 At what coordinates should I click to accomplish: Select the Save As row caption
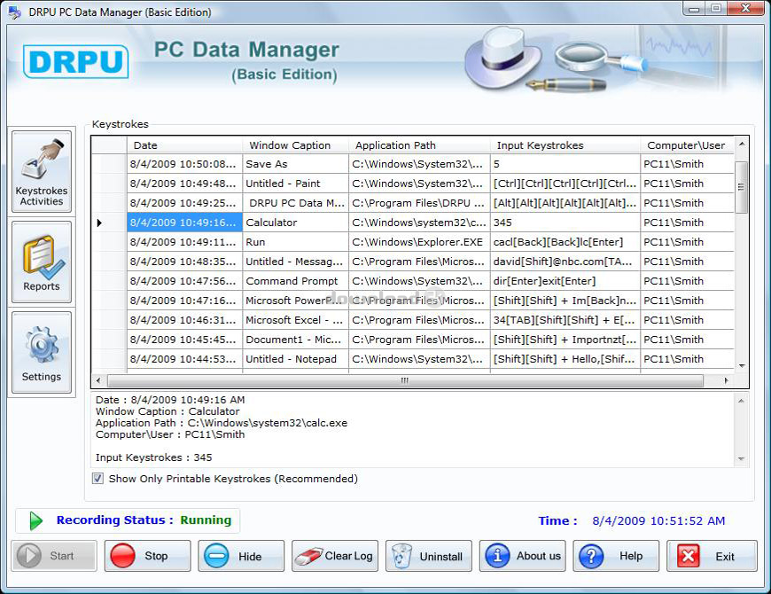pos(295,164)
